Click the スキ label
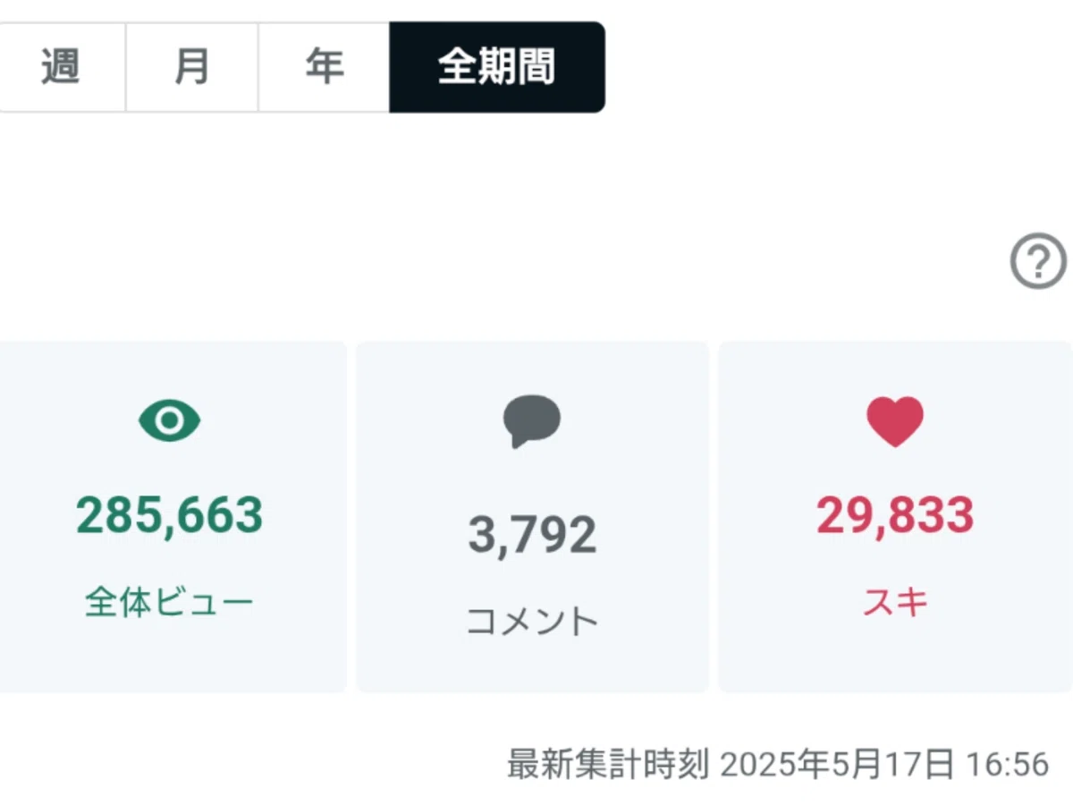The image size is (1073, 805). point(895,602)
